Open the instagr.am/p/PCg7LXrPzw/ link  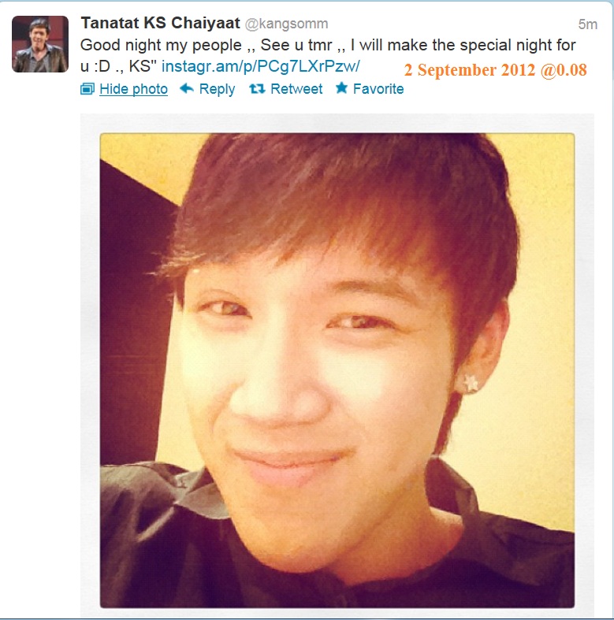(x=261, y=66)
